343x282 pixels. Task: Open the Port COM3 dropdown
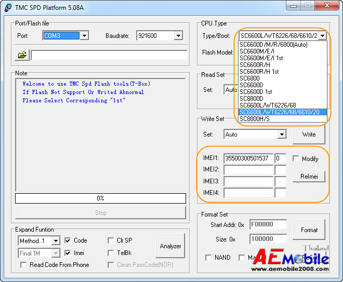point(84,35)
